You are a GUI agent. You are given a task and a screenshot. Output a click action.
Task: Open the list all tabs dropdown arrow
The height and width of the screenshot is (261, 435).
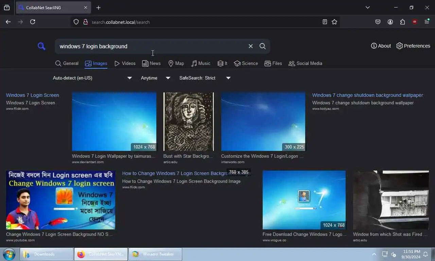(367, 7)
